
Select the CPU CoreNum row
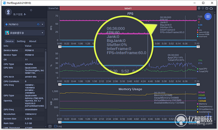[x=24, y=81]
